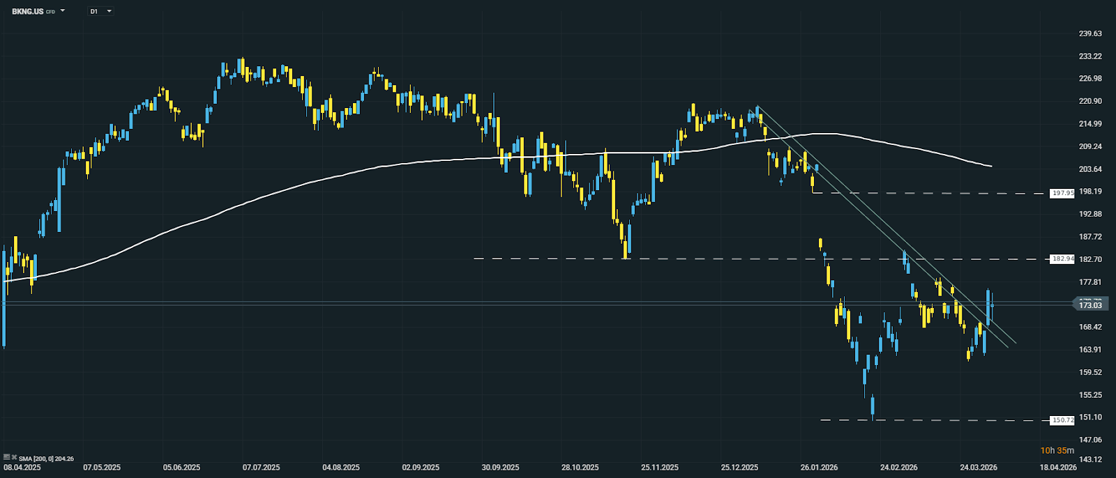Open SMA indicator settings list icon
The image size is (1116, 478).
[x=6, y=457]
